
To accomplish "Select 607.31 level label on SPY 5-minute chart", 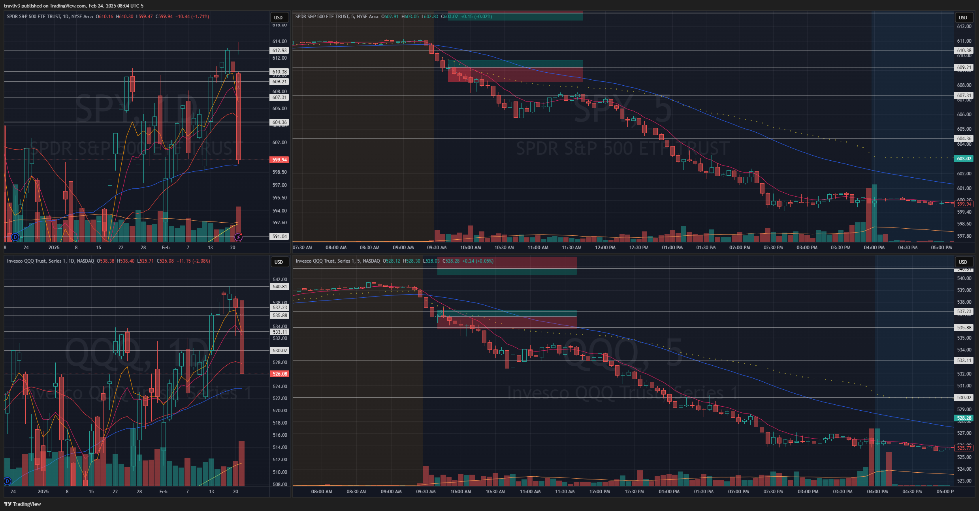I will (x=964, y=96).
